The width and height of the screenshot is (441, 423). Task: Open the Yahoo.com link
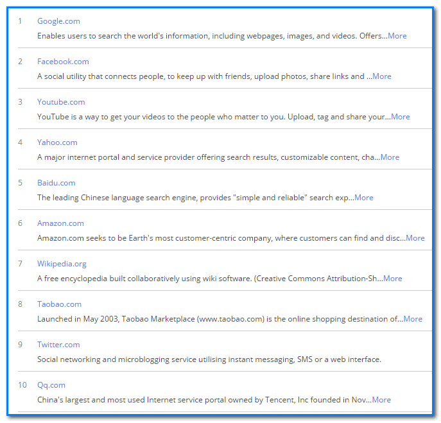[x=57, y=142]
